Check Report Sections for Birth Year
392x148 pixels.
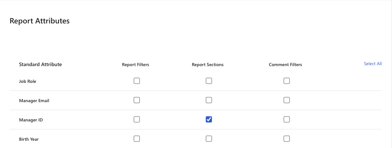(209, 139)
